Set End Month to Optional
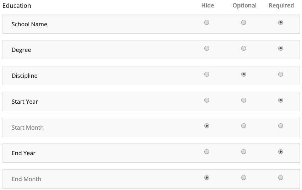Viewport: 302px width, 190px height. coord(244,178)
